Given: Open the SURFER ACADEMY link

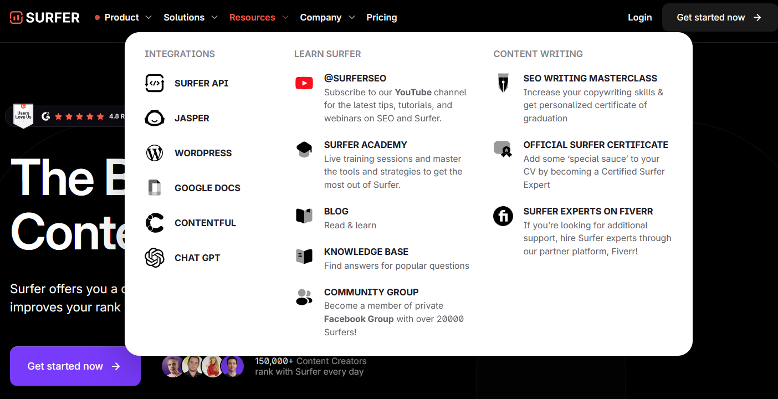Looking at the screenshot, I should 366,145.
